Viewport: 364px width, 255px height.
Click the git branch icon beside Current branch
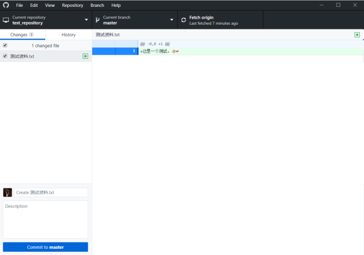[x=97, y=20]
